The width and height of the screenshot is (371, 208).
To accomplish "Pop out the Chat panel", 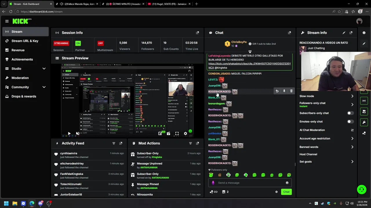I will (289, 33).
